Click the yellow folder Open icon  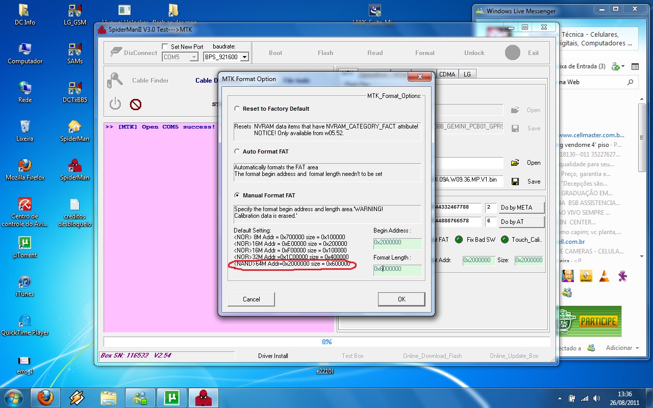tap(515, 163)
